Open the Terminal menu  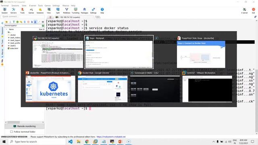pos(5,6)
